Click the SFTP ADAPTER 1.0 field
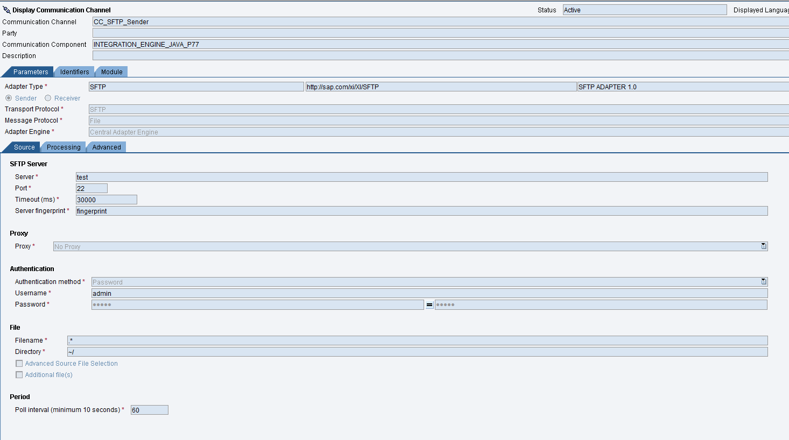Screen dimensions: 789x440 (x=683, y=87)
